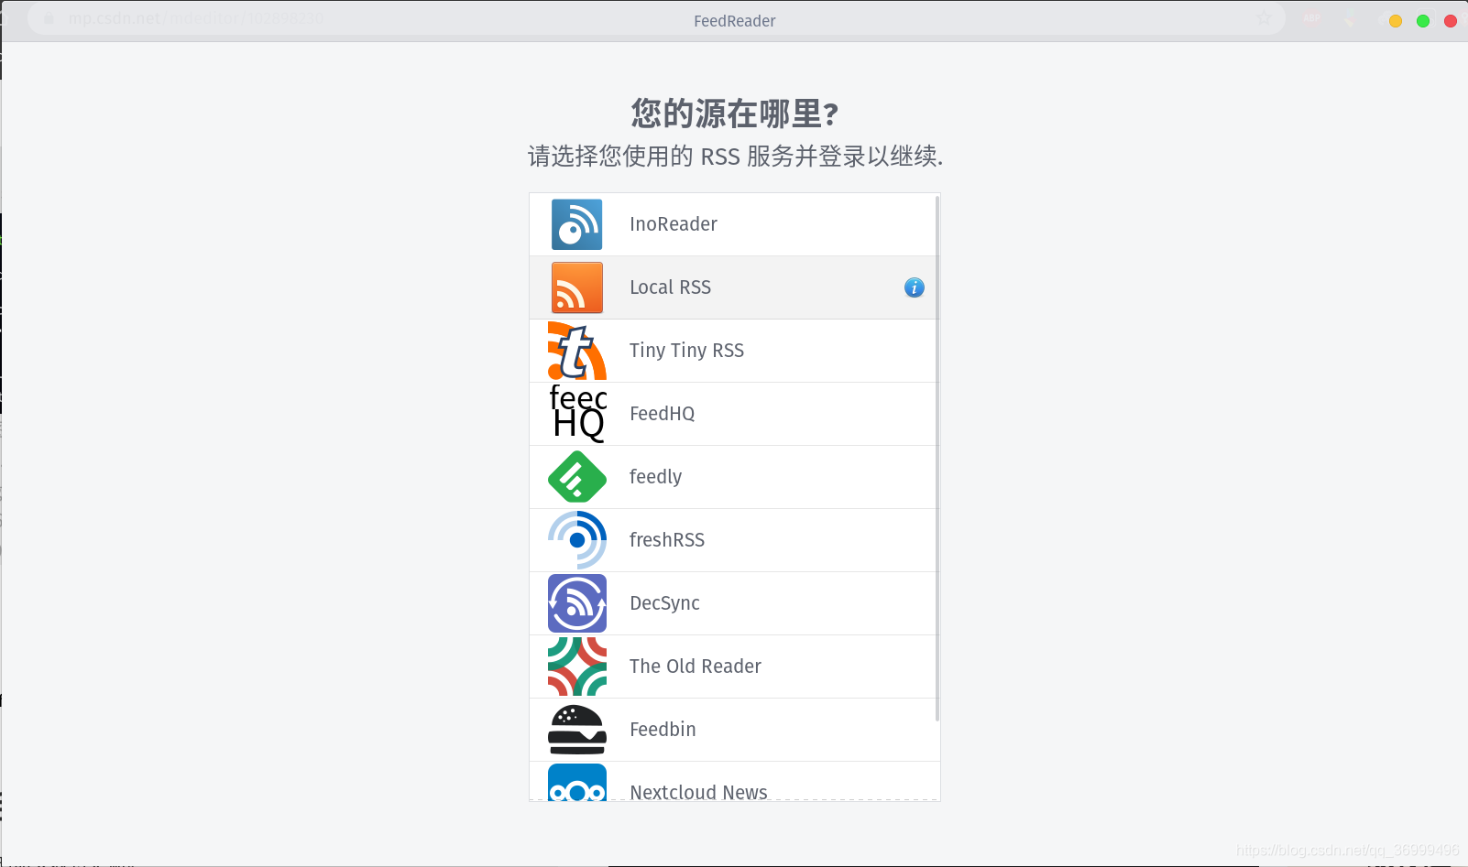Open info button on Local RSS row
Screen dimensions: 1468x867
point(914,287)
